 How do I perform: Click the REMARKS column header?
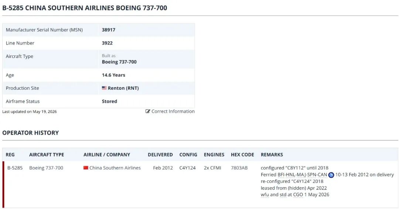(x=272, y=155)
